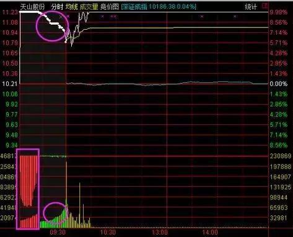Click the green 9.92 price label

point(12,104)
